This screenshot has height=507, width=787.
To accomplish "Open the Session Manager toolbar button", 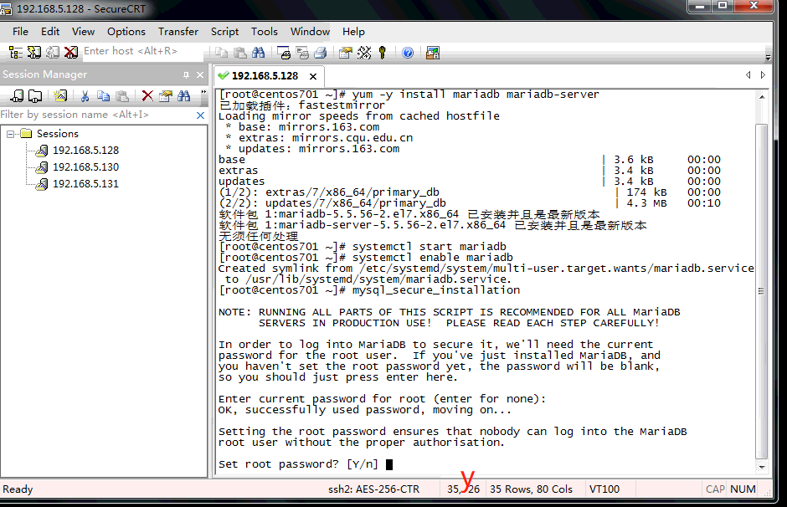I will (x=16, y=52).
